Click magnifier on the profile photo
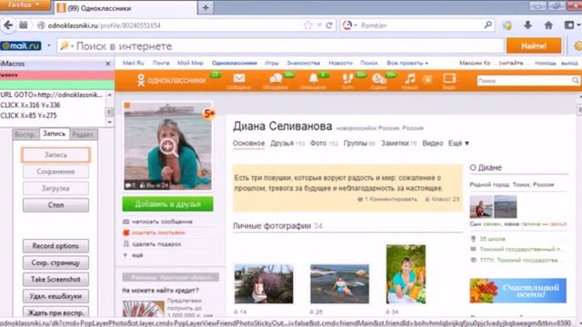 click(168, 147)
